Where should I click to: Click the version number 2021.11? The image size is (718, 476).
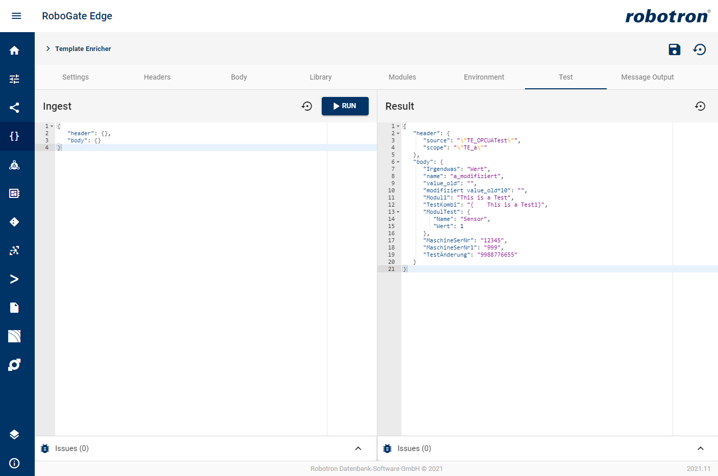(698, 468)
